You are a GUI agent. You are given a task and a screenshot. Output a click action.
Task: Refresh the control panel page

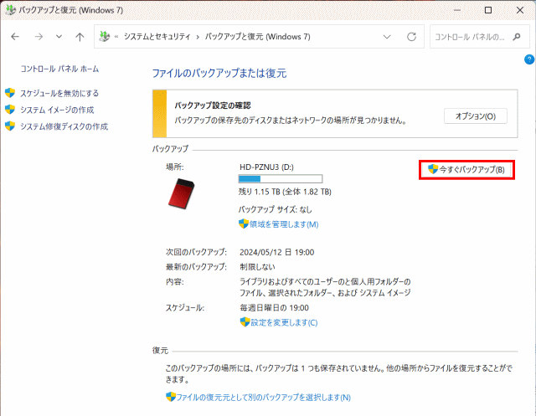(411, 37)
